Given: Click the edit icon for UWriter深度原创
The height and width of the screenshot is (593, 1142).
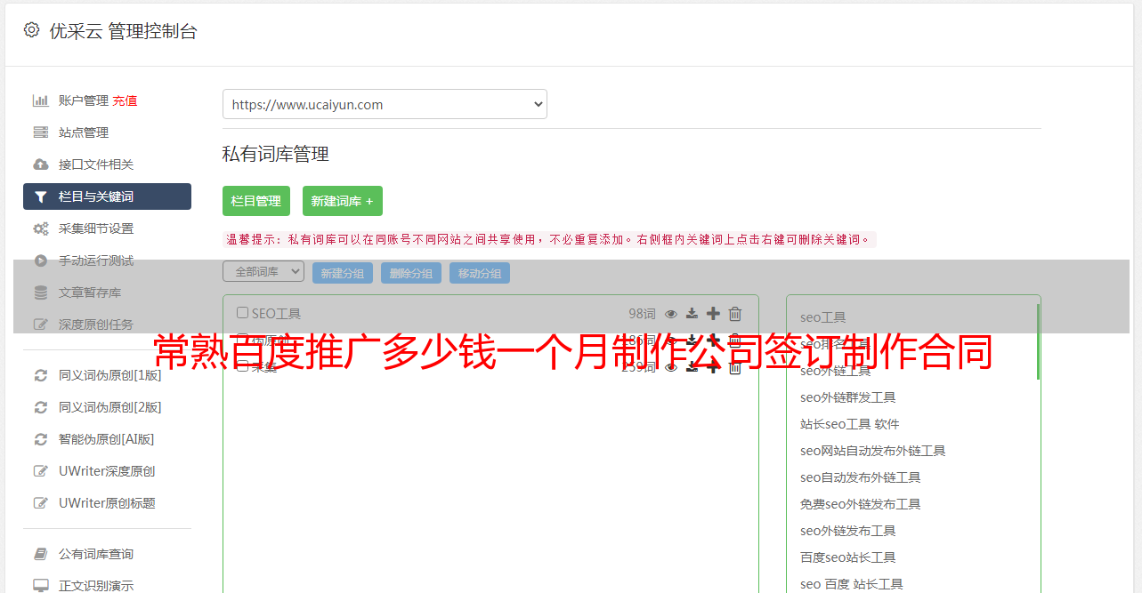Looking at the screenshot, I should pyautogui.click(x=41, y=471).
